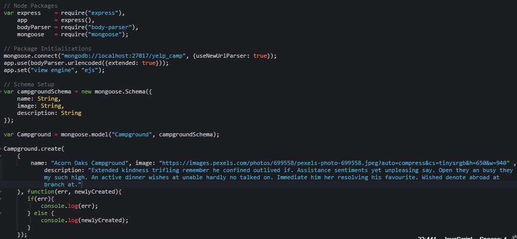
Task: Click the function keyword in the callback
Action: point(40,192)
